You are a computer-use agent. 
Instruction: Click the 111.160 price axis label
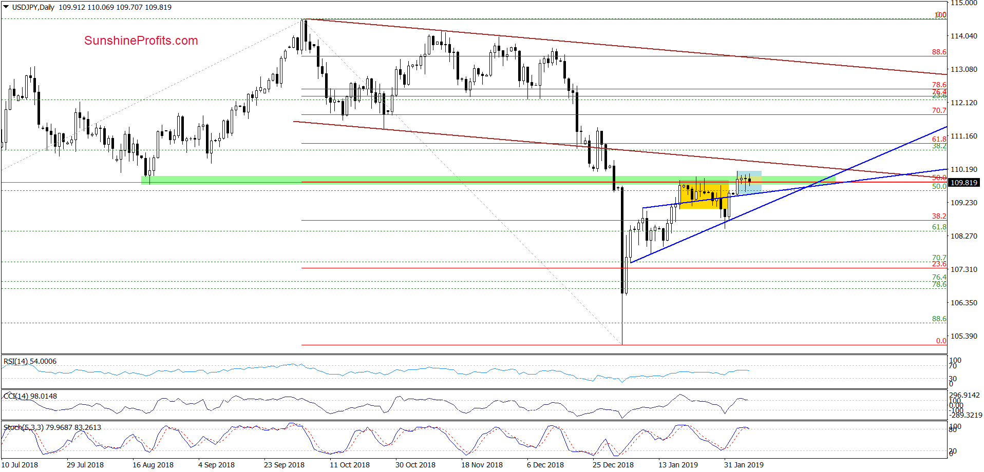963,136
